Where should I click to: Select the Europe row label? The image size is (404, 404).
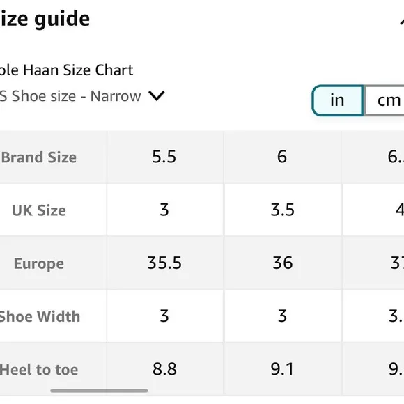point(39,263)
